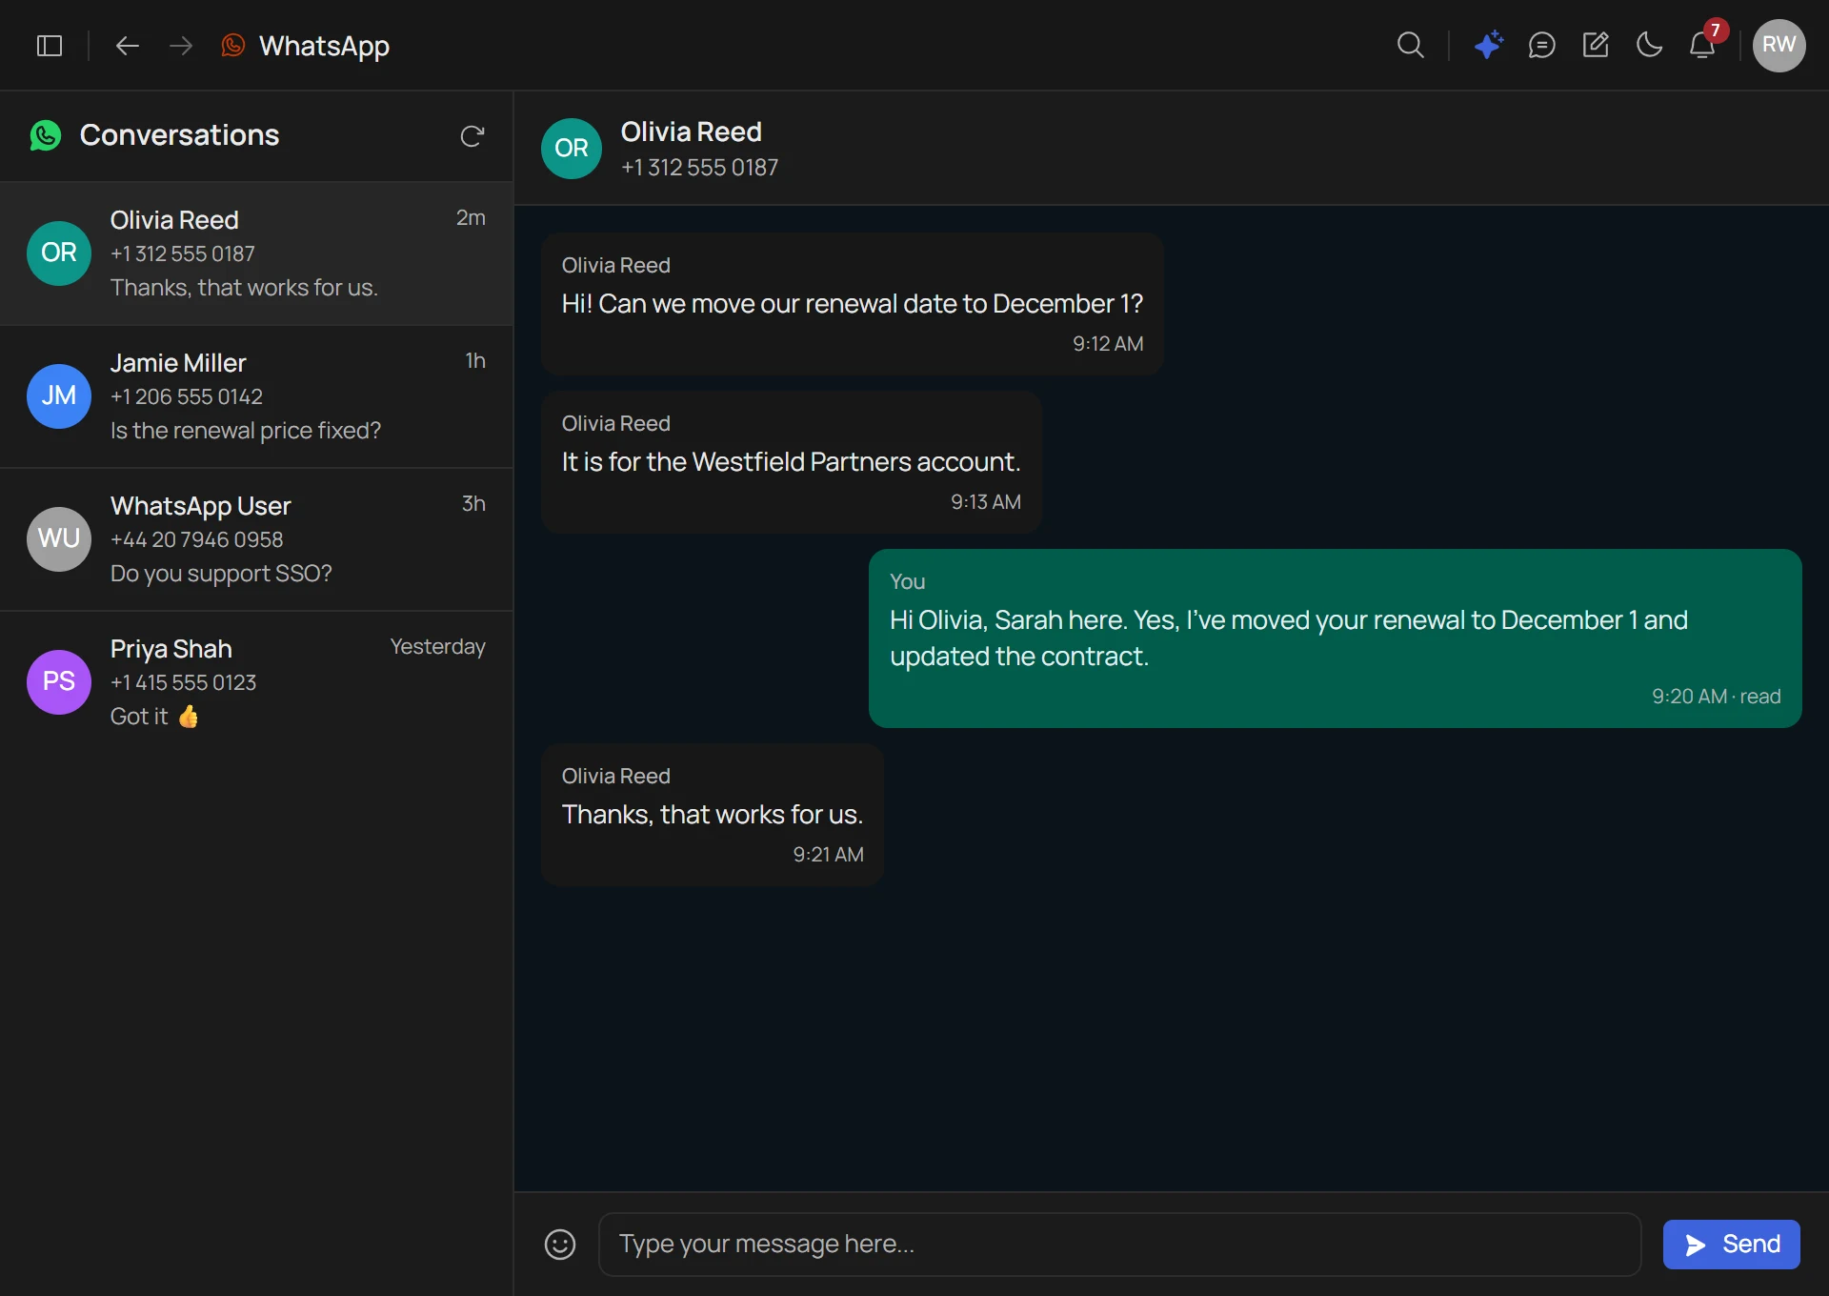This screenshot has width=1829, height=1296.
Task: Select message about renewal date December 1
Action: coord(852,304)
